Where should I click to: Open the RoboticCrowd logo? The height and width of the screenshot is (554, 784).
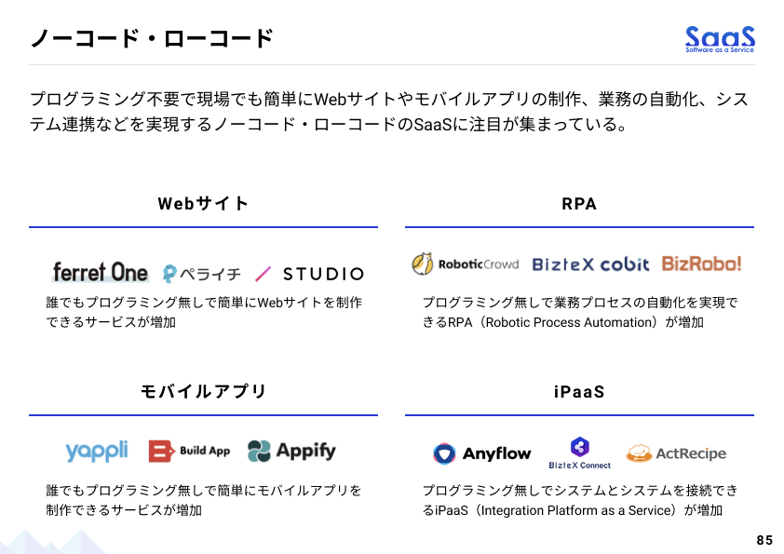point(466,263)
